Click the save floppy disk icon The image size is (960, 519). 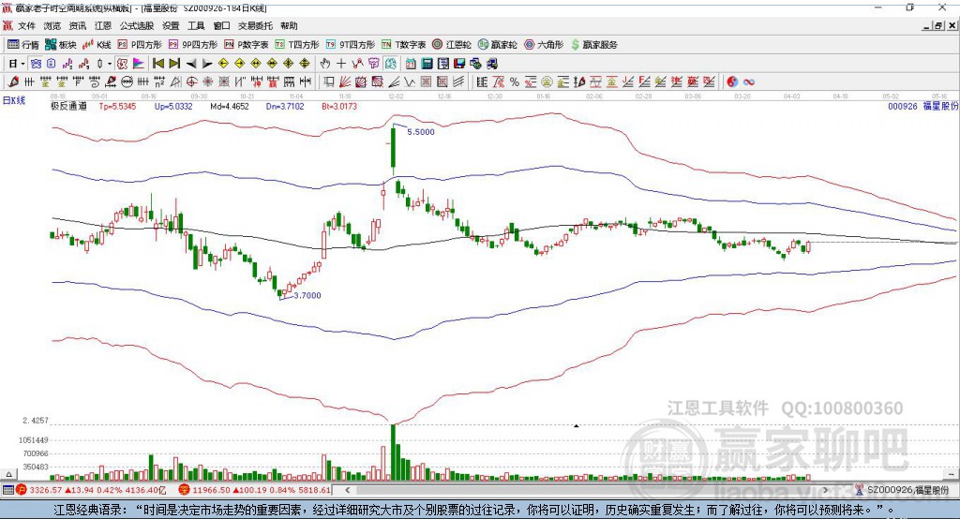[x=459, y=64]
